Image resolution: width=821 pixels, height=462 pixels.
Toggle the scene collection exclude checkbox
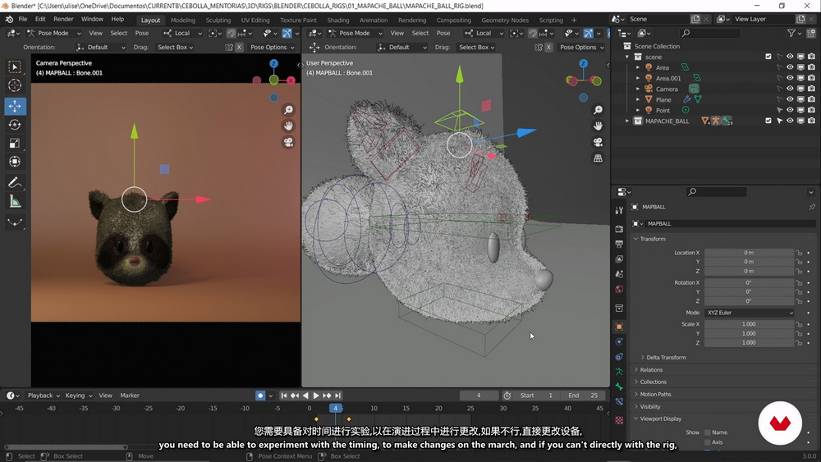pyautogui.click(x=768, y=57)
